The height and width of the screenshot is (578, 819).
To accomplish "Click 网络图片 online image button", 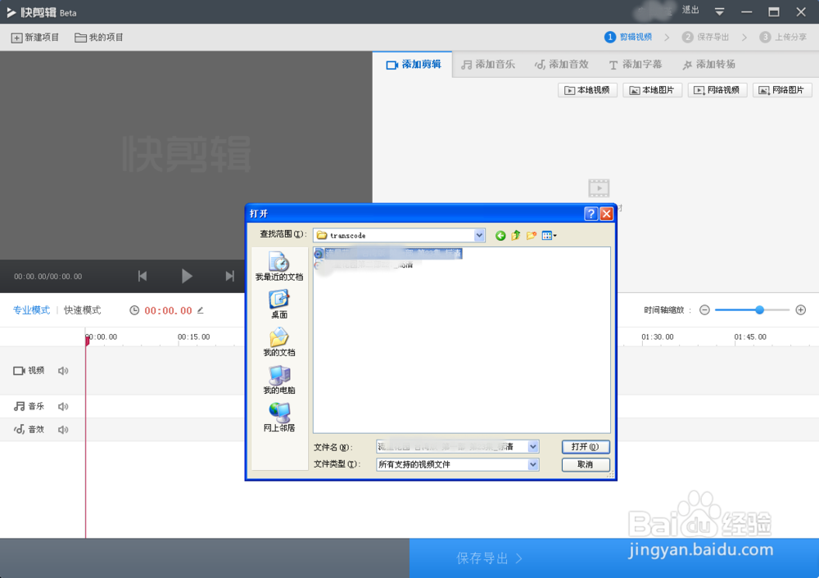I will click(782, 90).
